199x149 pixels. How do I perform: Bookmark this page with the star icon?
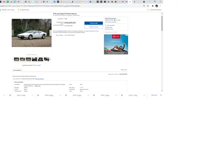(x=148, y=6)
